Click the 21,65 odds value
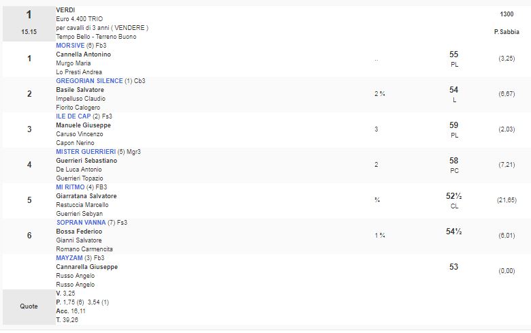 (x=506, y=200)
